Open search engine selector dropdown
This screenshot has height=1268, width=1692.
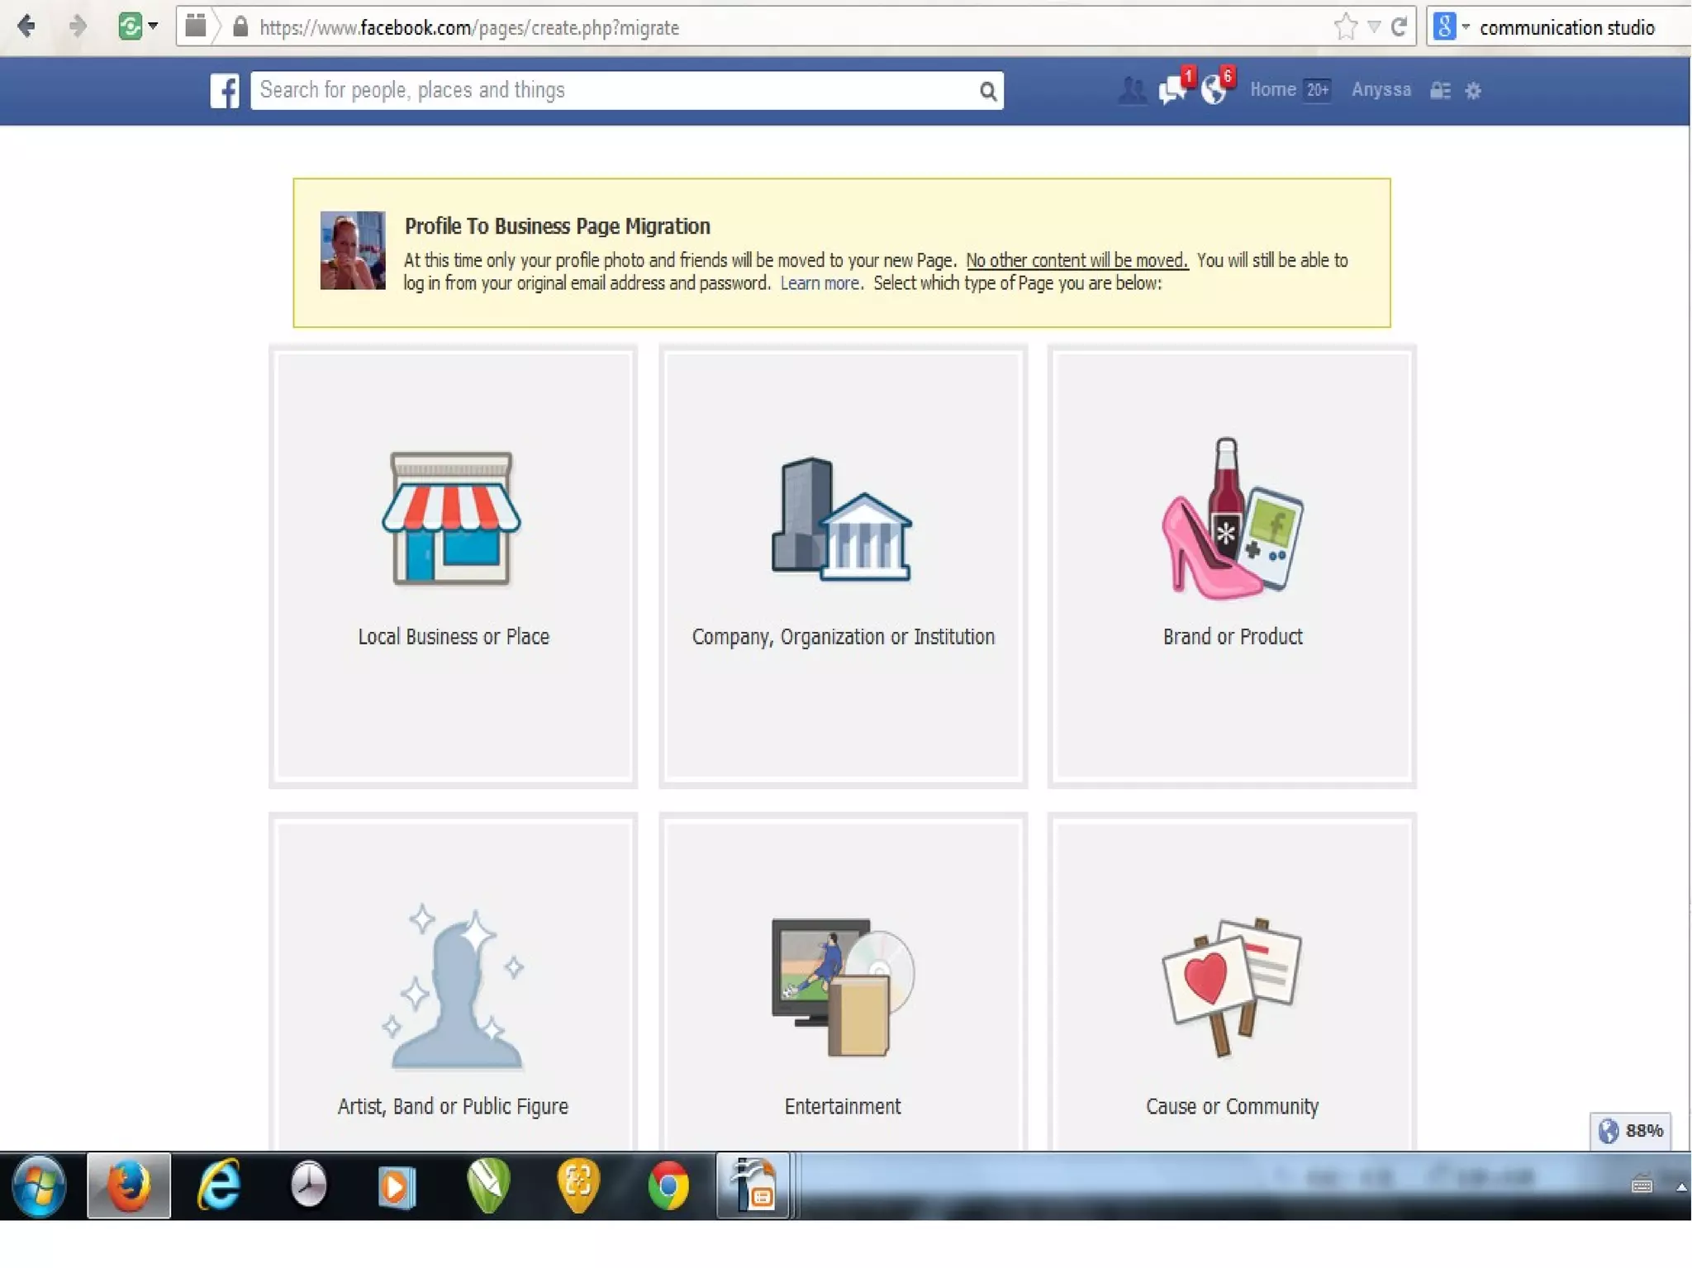(1450, 27)
